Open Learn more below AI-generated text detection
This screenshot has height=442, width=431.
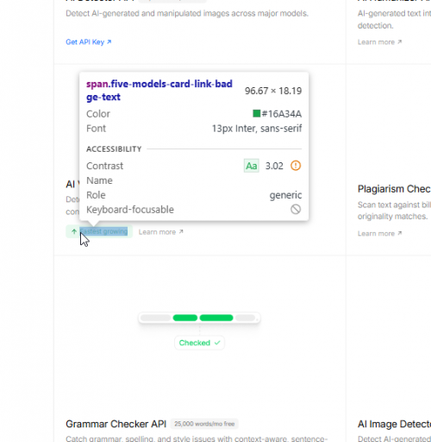click(379, 42)
